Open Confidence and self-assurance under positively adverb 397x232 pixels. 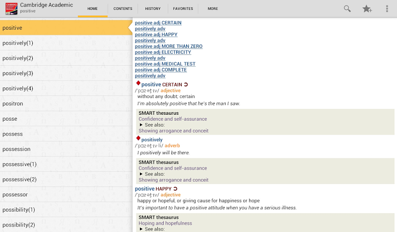(173, 168)
